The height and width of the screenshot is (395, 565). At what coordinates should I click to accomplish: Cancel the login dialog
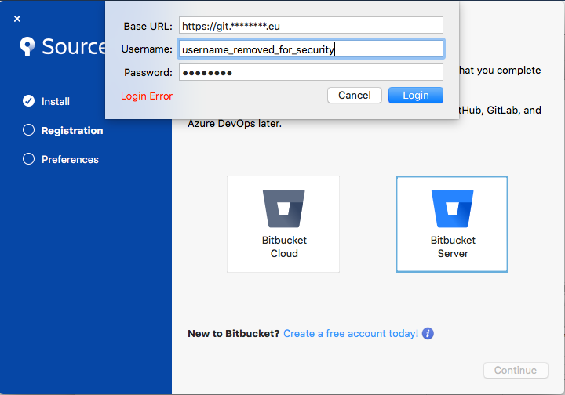tap(354, 96)
